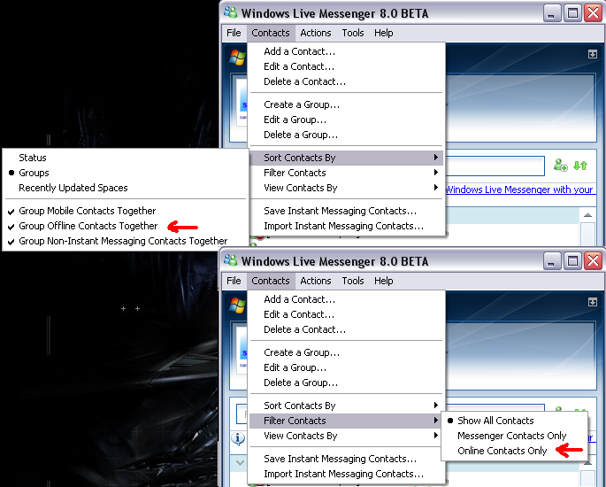Viewport: 606px width, 487px height.
Task: Expand Filter Contacts submenu in top window
Action: (346, 173)
